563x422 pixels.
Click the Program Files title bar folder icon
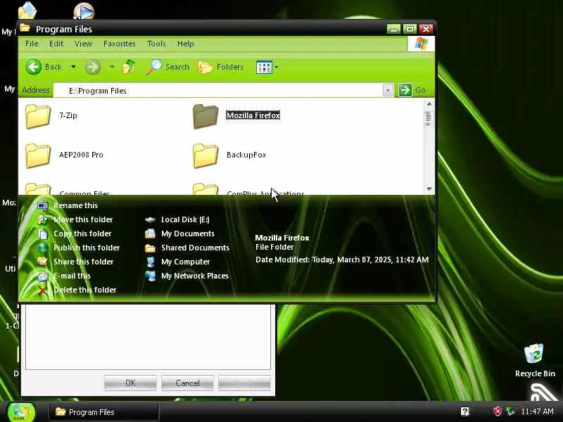point(25,27)
